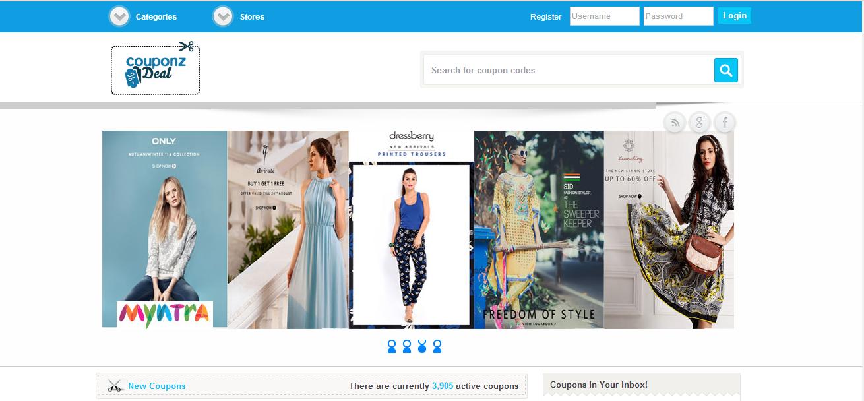This screenshot has width=864, height=401.
Task: Click the magnifier search button
Action: [726, 70]
